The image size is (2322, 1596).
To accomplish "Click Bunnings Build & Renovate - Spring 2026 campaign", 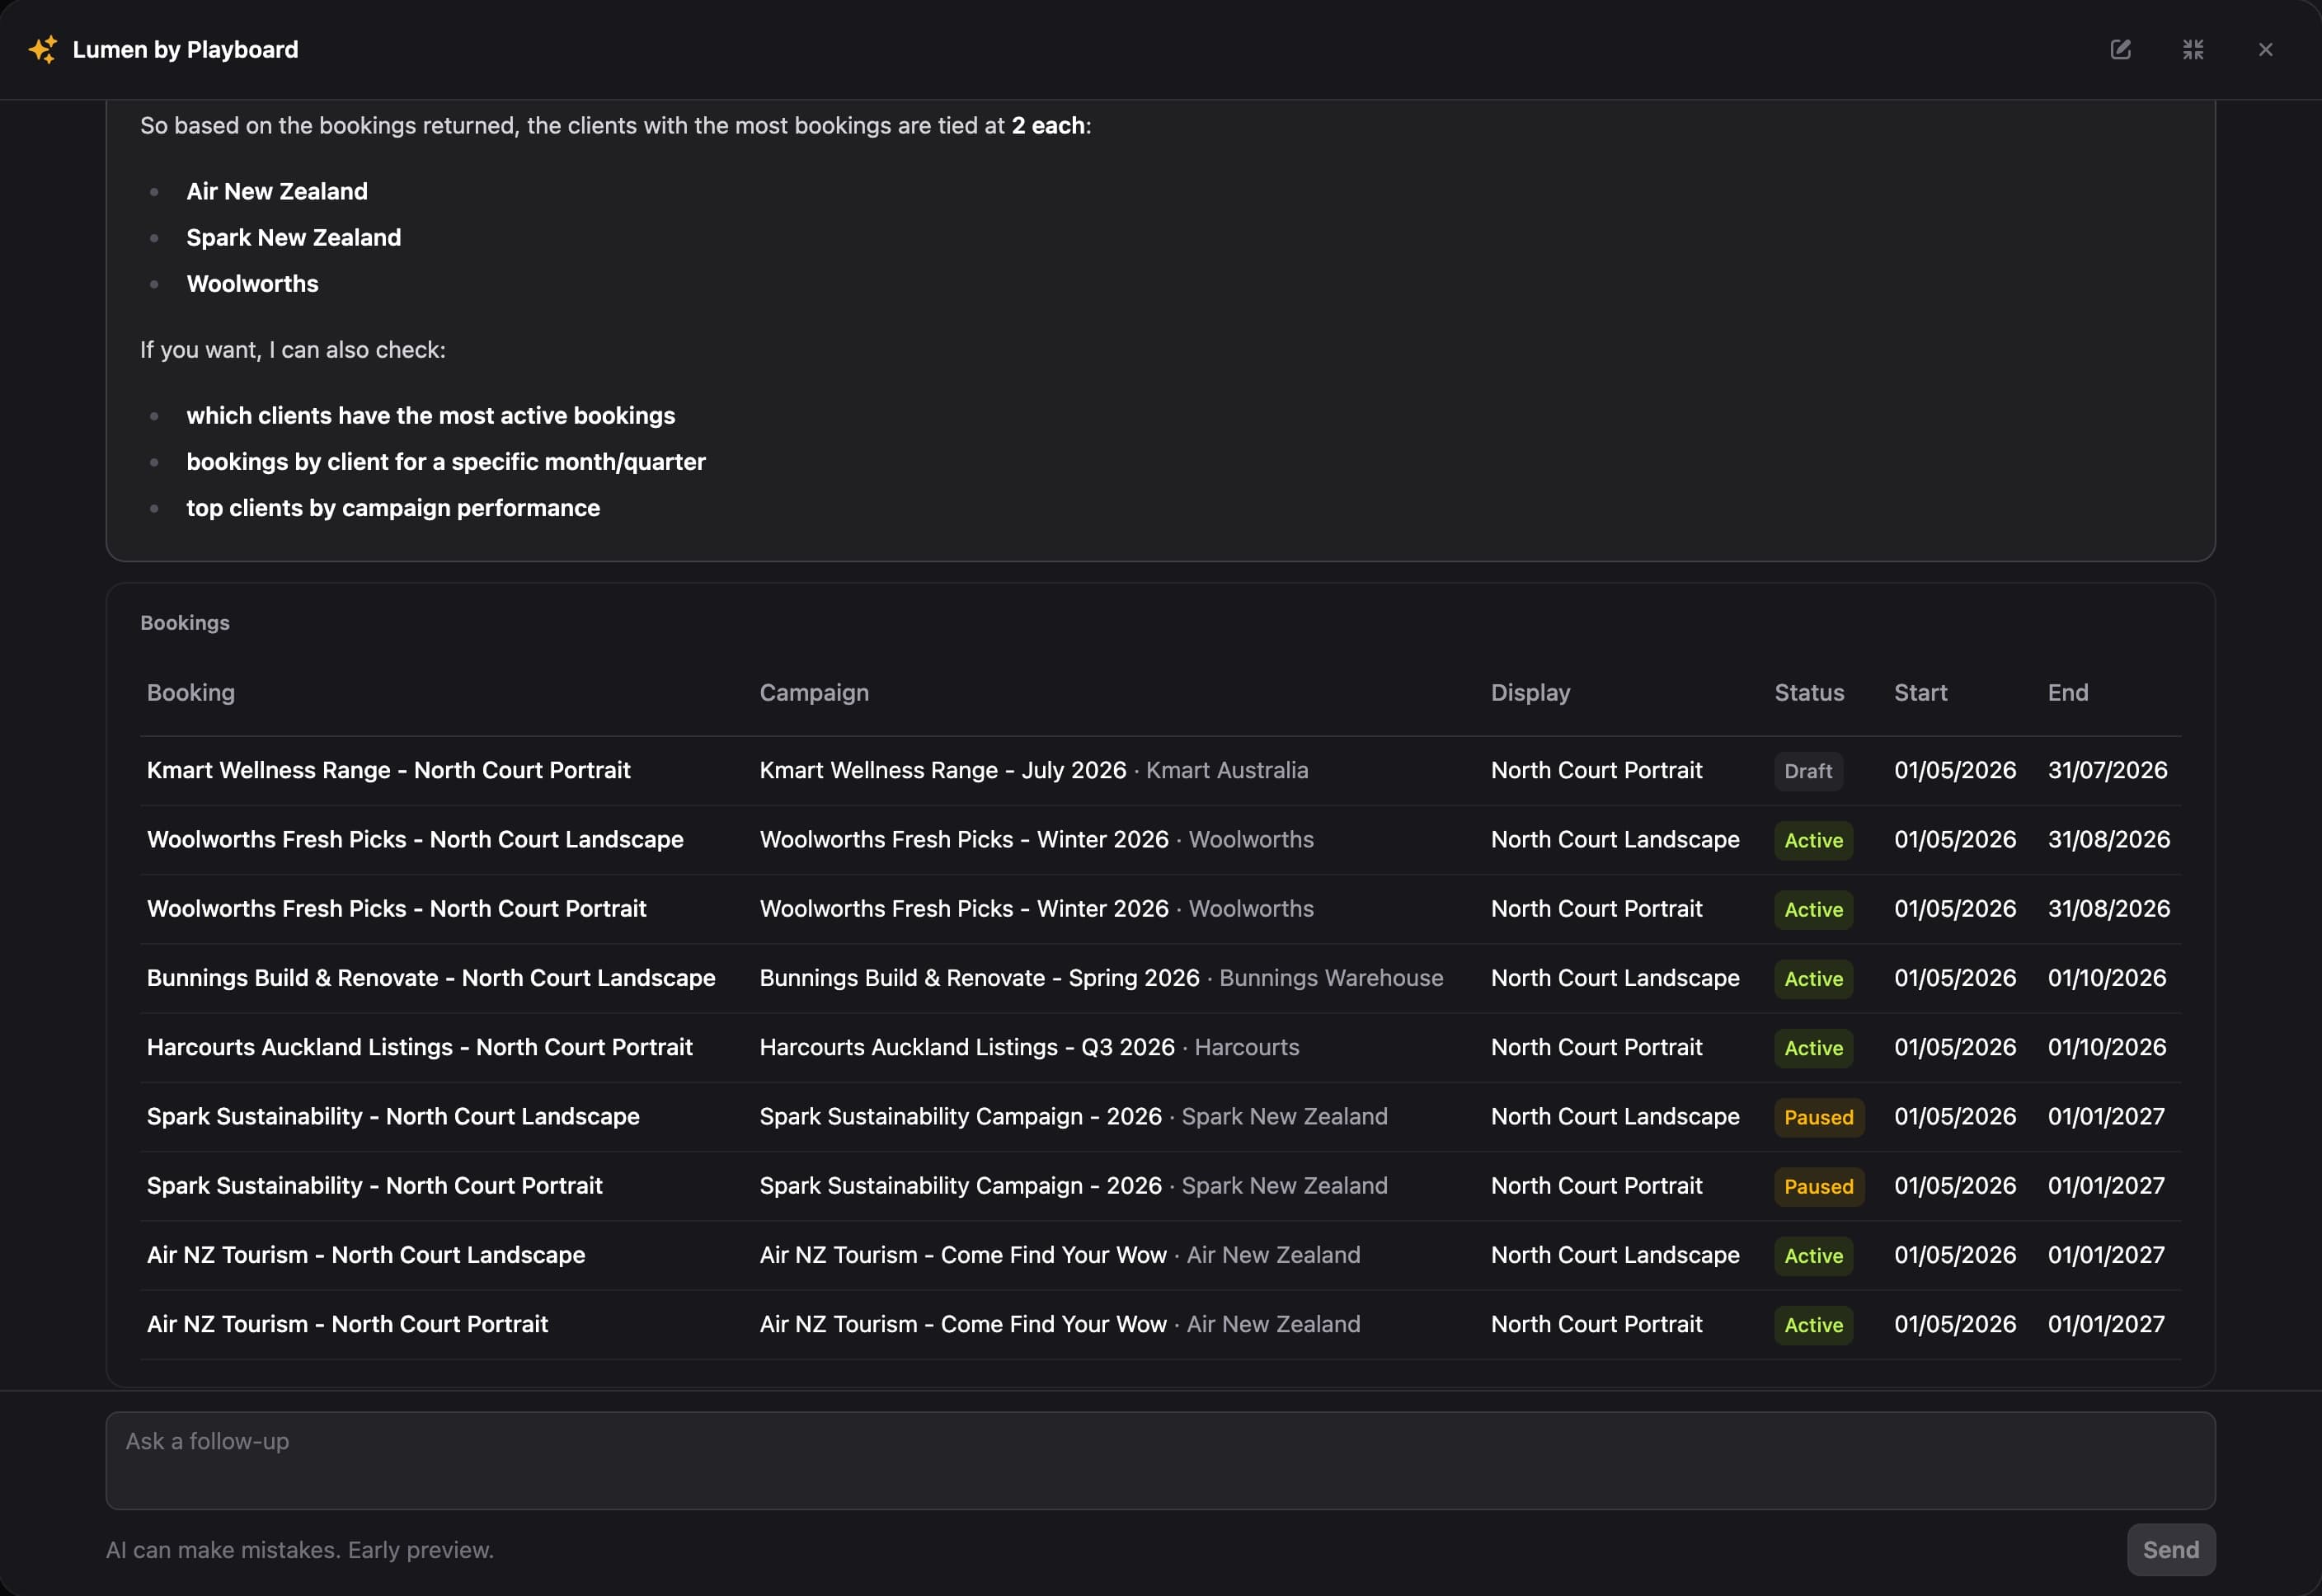I will click(x=979, y=977).
